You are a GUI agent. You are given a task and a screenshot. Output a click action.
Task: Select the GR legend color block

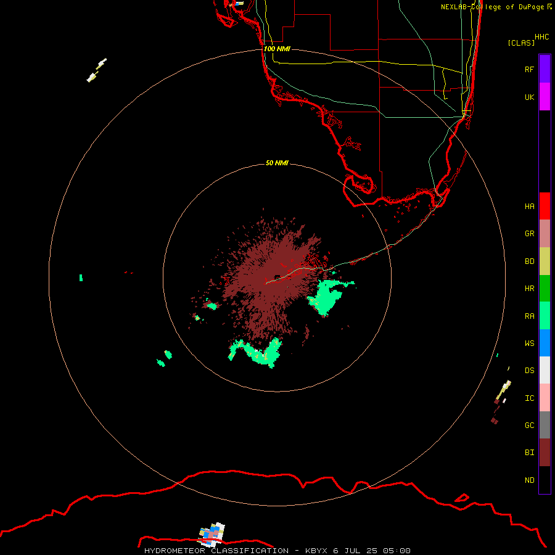[x=545, y=234]
